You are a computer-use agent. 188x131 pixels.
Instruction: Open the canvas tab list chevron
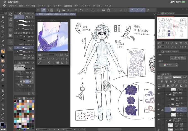coord(155,14)
